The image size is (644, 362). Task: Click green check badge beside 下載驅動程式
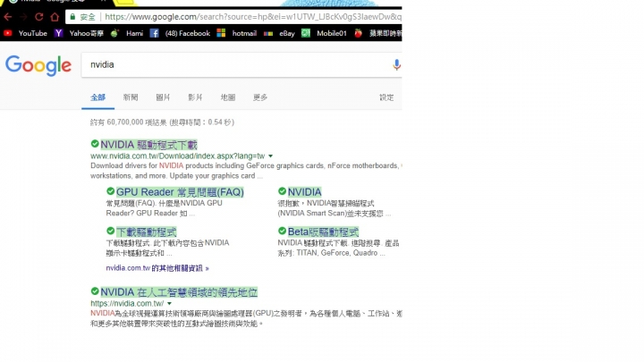tap(111, 231)
